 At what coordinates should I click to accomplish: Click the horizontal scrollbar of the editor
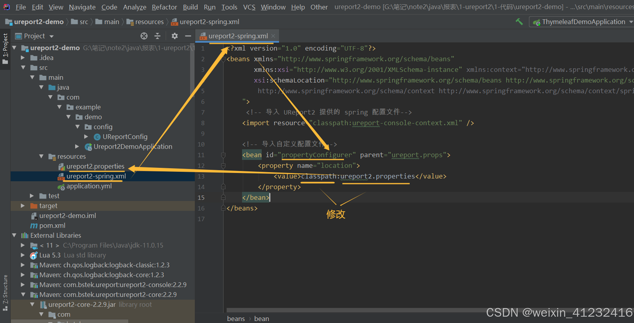(354, 310)
